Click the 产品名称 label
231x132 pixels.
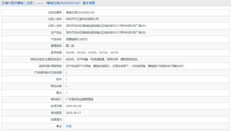(x=56, y=39)
